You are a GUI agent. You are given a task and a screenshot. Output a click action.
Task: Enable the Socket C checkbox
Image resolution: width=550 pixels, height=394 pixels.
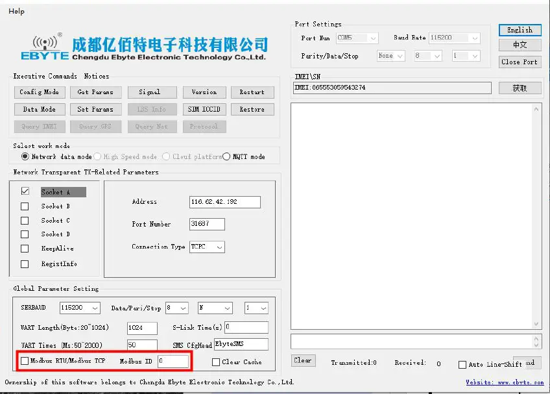tap(25, 221)
